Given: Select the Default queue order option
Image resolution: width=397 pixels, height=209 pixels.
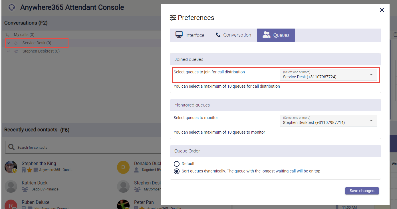Looking at the screenshot, I should pyautogui.click(x=177, y=164).
